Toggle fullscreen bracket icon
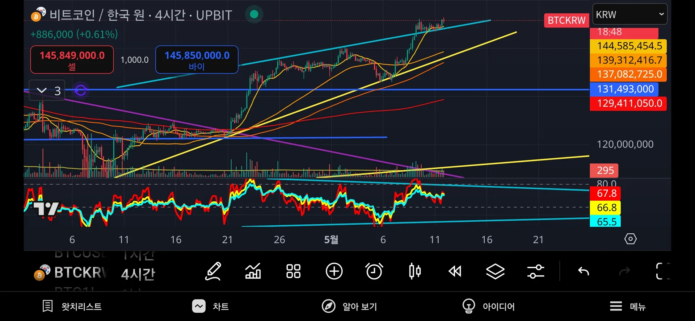The image size is (695, 321). click(x=663, y=271)
